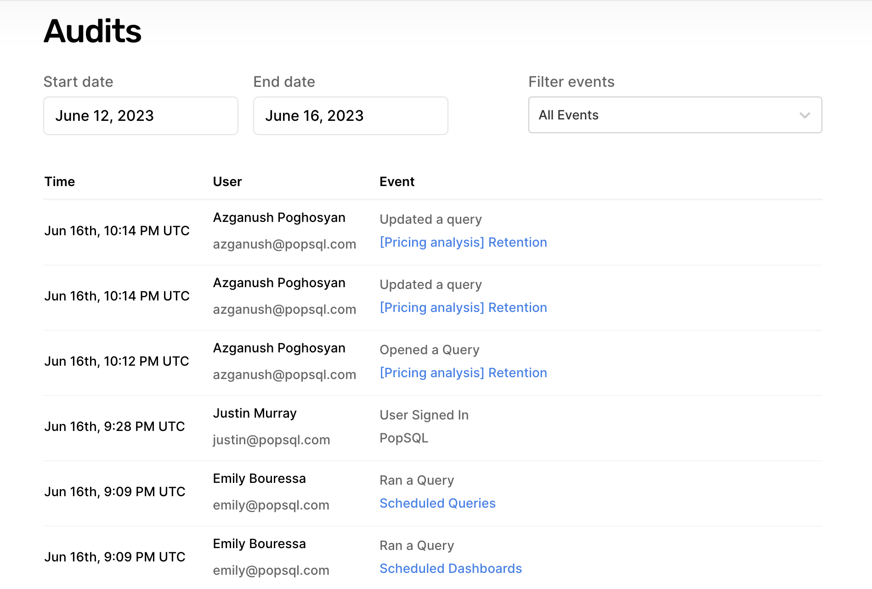Click the Filter events label

coord(571,82)
